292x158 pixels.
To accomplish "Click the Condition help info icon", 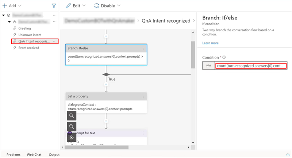I will 224,57.
